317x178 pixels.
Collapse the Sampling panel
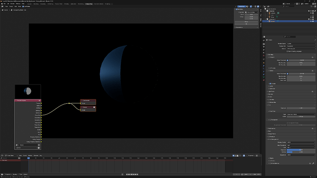tap(271, 55)
